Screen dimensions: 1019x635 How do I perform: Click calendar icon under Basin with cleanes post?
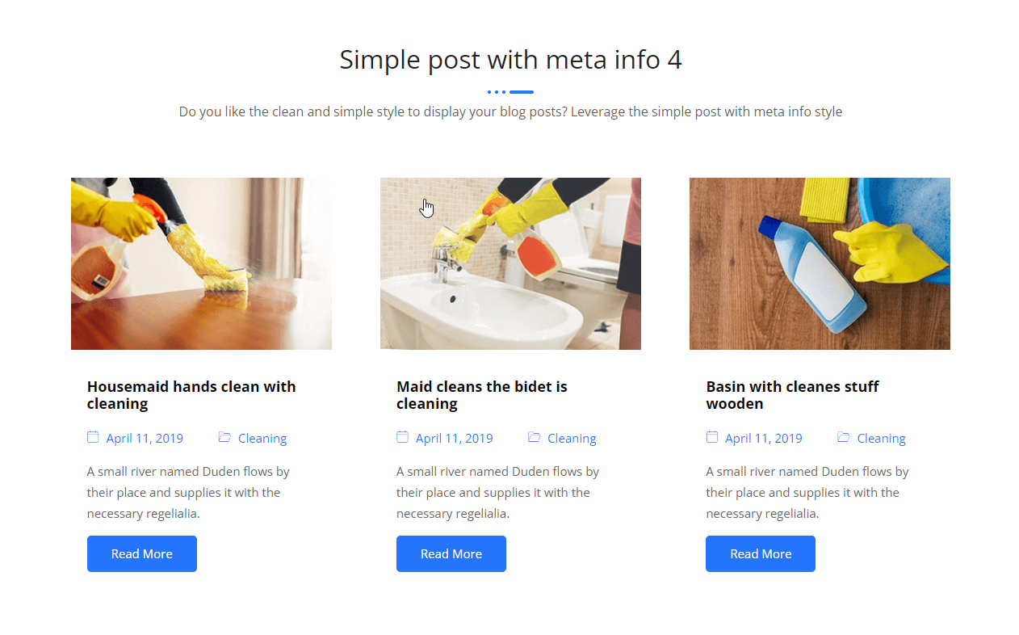coord(711,437)
